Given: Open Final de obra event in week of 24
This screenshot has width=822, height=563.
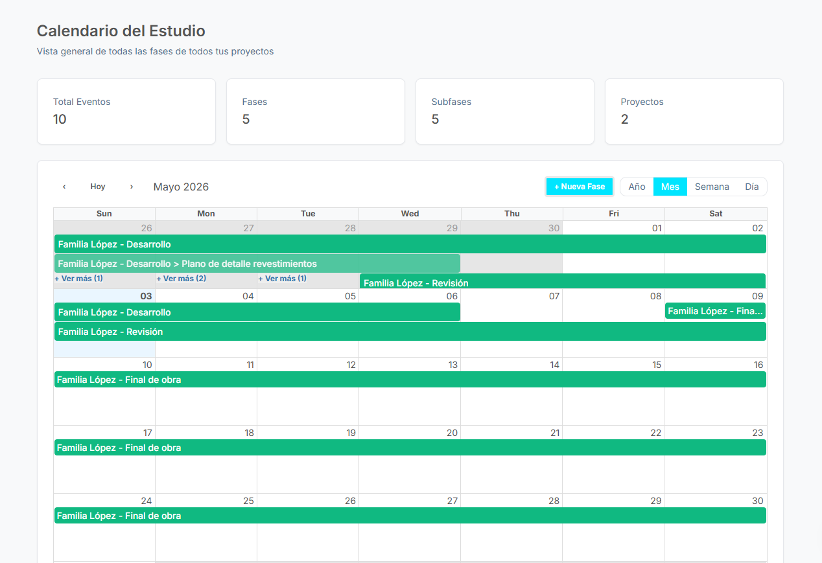Looking at the screenshot, I should point(410,516).
